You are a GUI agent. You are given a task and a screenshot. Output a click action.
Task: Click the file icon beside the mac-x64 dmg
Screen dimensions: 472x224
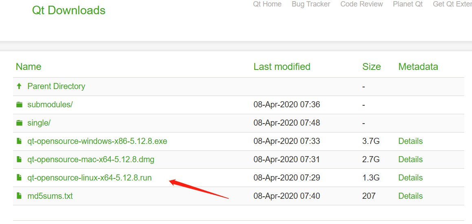19,159
